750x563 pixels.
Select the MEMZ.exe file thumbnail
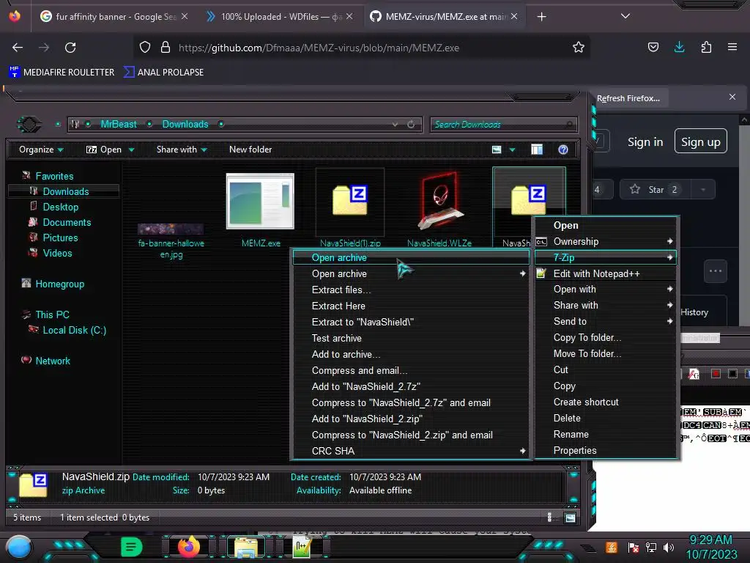coord(260,201)
